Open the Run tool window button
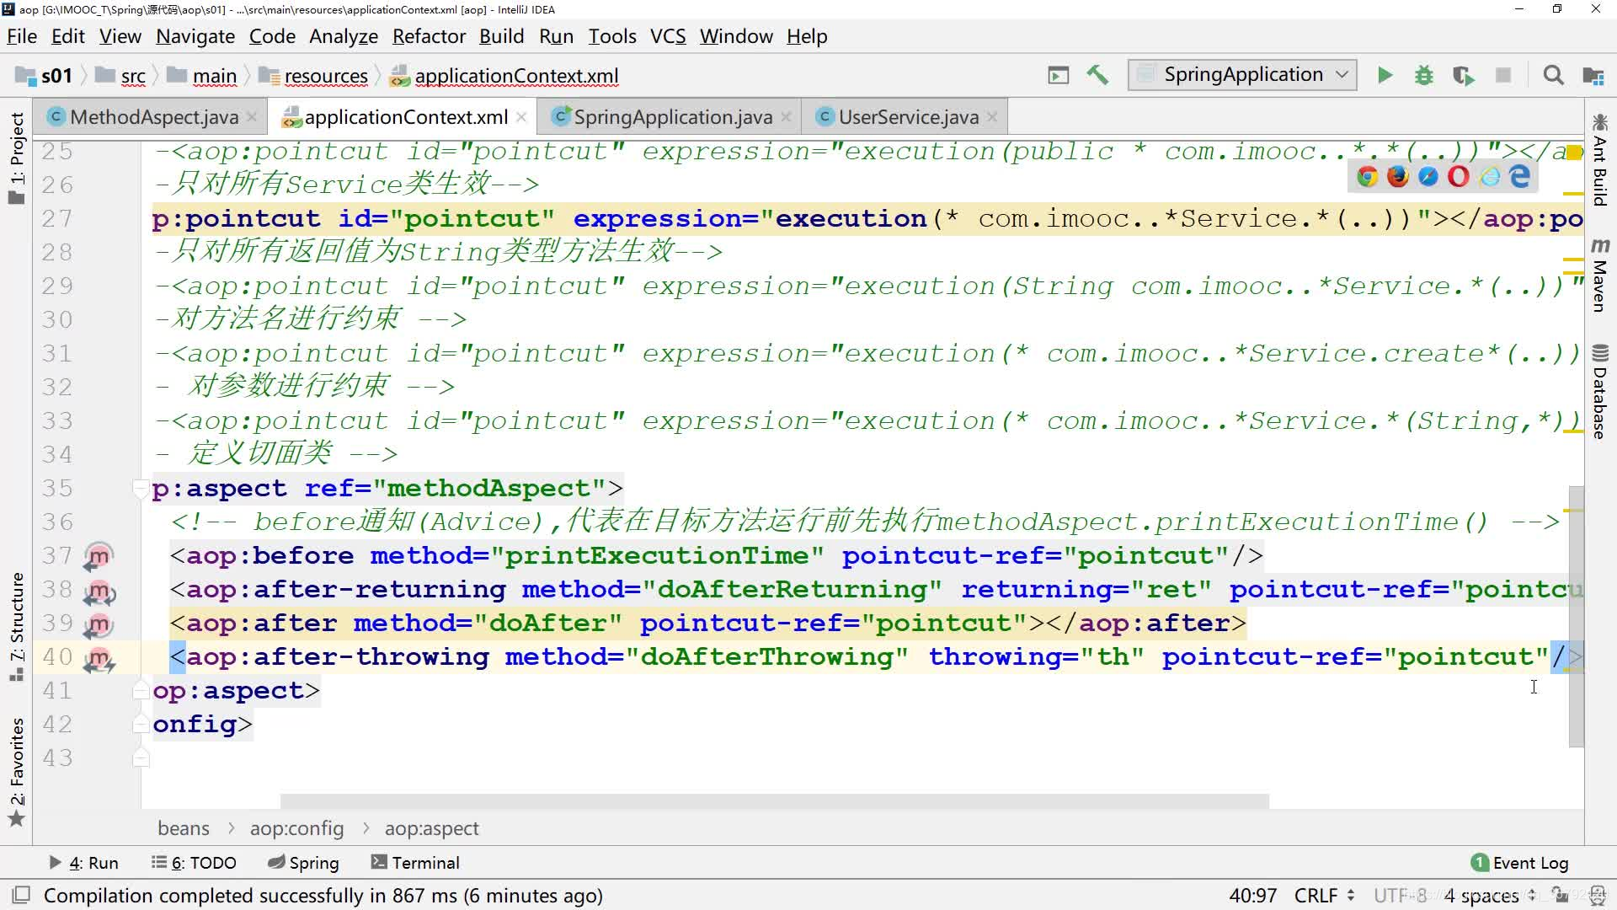Viewport: 1617px width, 910px height. [x=83, y=863]
